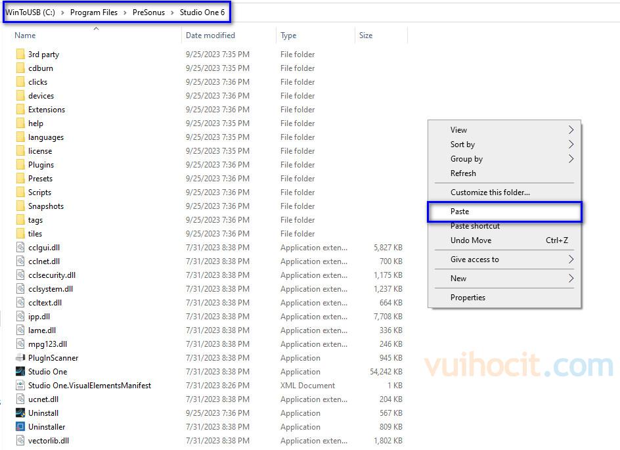Viewport: 620px width, 450px height.
Task: Select Properties in the context menu
Action: 468,298
